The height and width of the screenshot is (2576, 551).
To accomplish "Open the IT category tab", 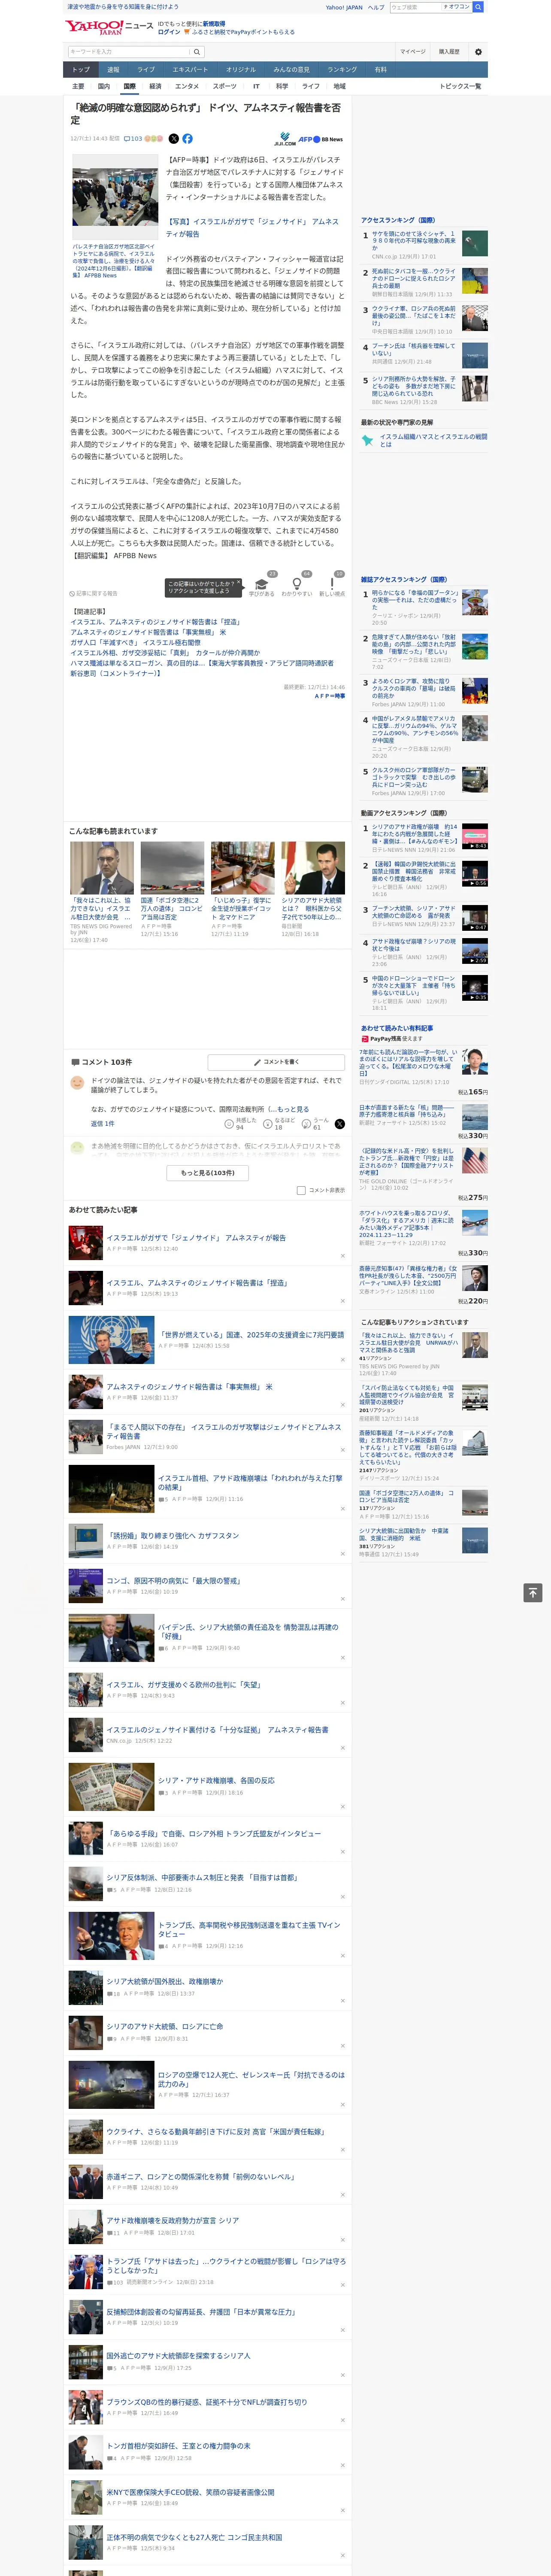I will click(256, 86).
